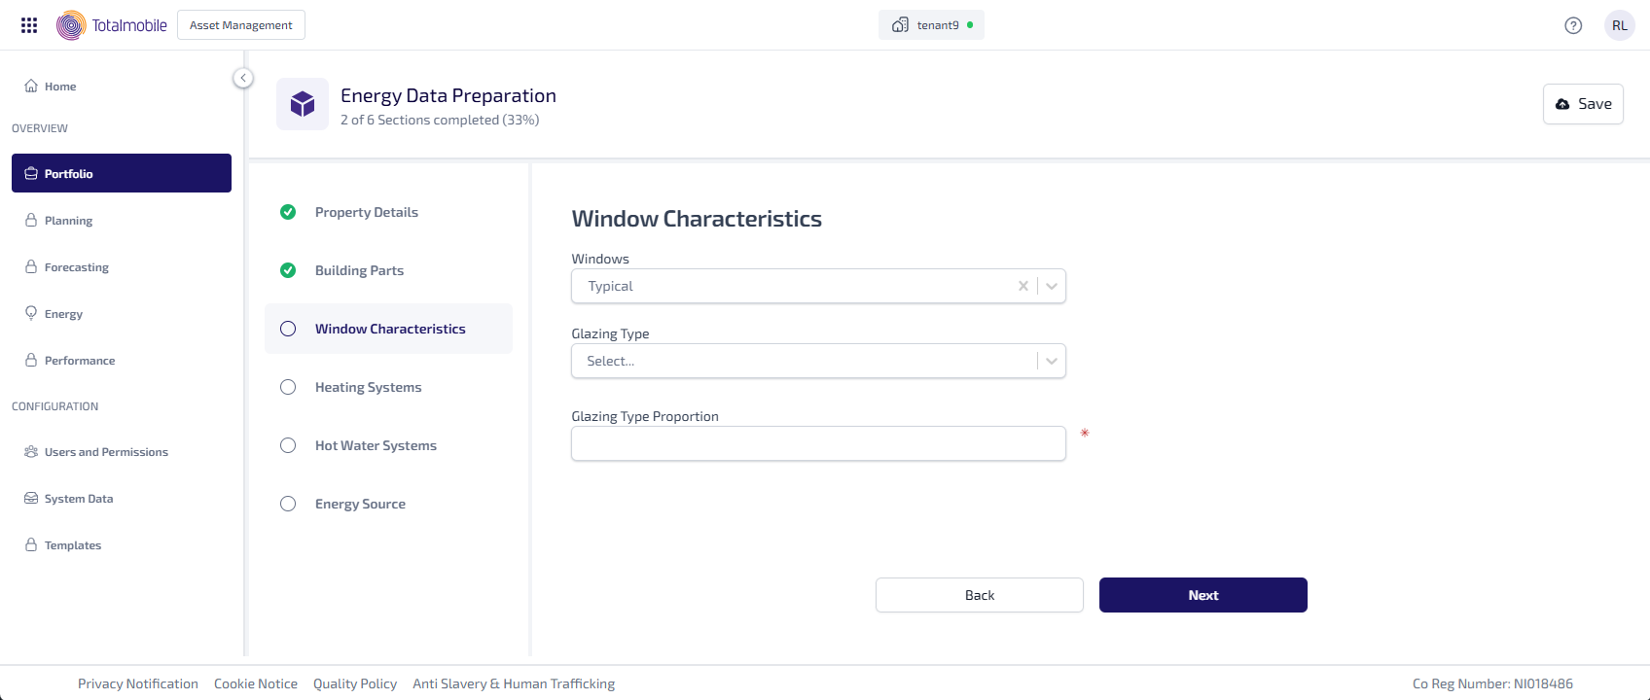This screenshot has height=700, width=1650.
Task: Go to System Data in the sidebar
Action: tap(79, 499)
